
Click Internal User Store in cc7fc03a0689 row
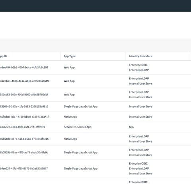[140, 83]
